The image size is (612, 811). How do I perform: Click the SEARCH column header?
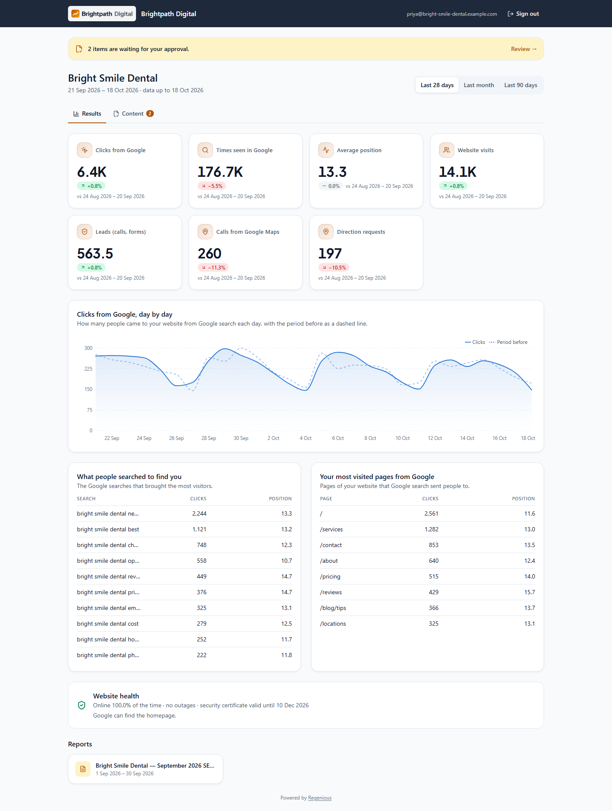point(86,499)
